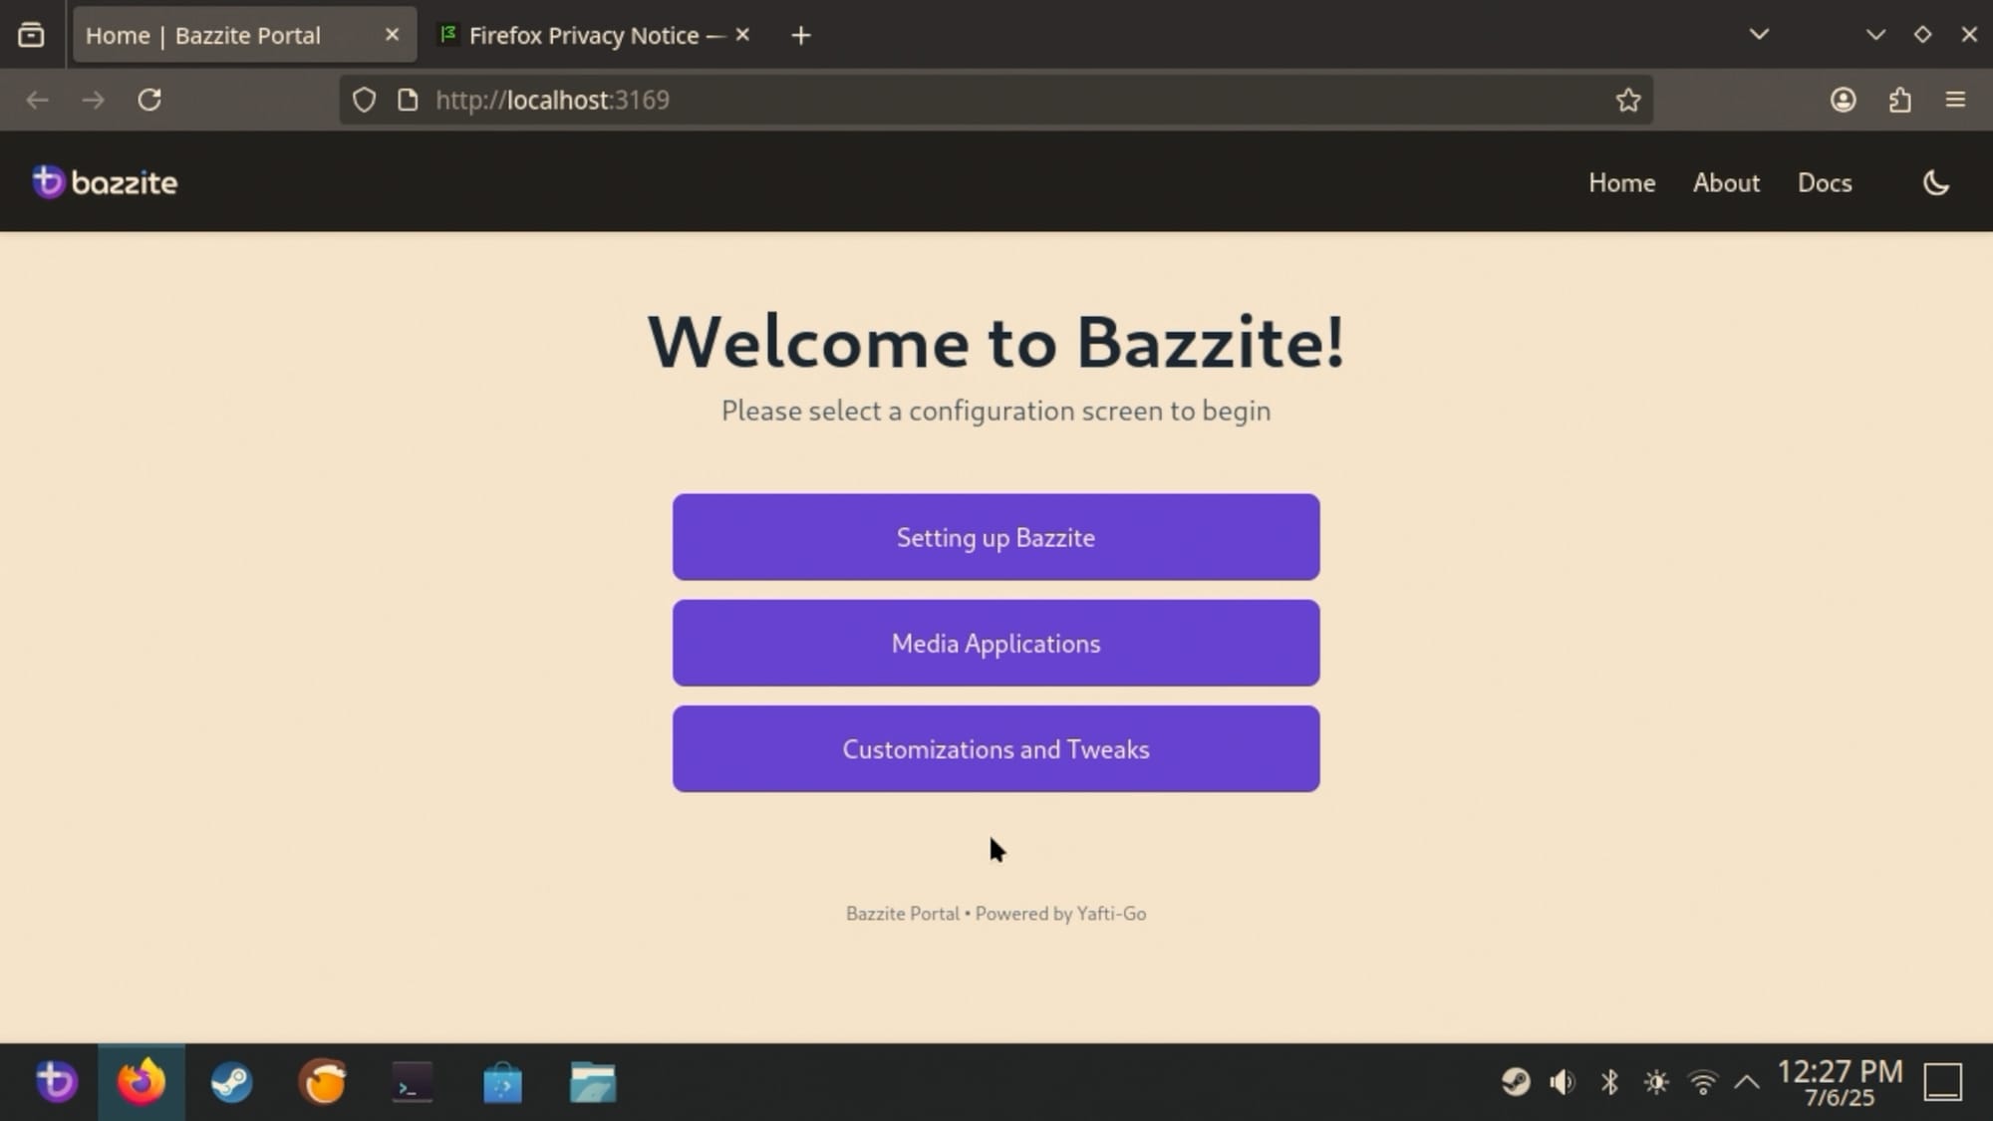Open the About navigation link

click(x=1726, y=182)
